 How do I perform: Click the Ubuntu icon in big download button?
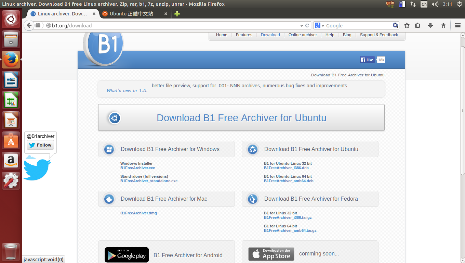point(115,118)
